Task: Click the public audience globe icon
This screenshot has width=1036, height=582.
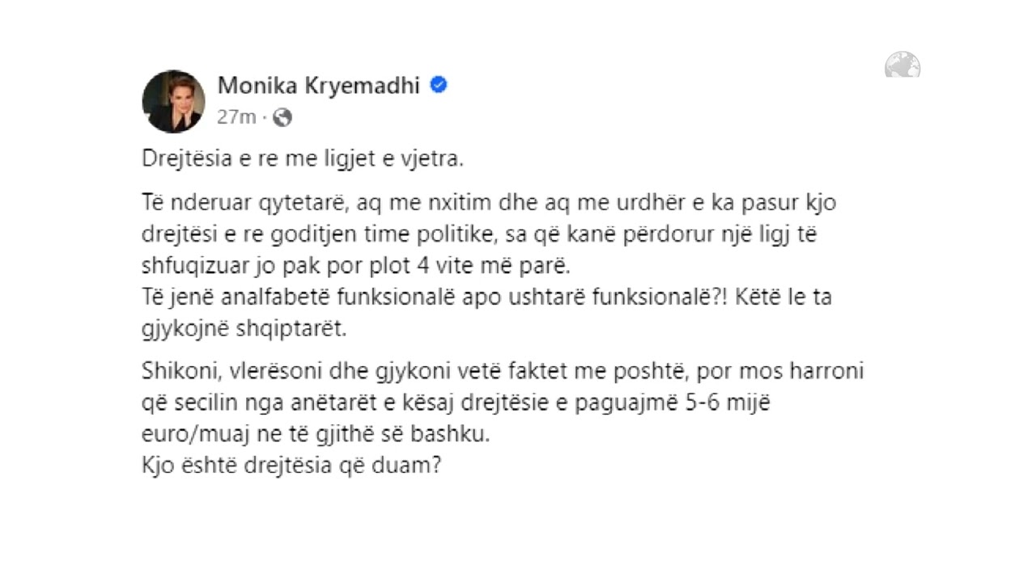Action: tap(282, 118)
